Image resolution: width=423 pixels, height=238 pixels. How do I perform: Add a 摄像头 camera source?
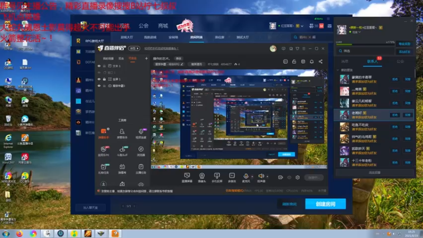tap(202, 178)
